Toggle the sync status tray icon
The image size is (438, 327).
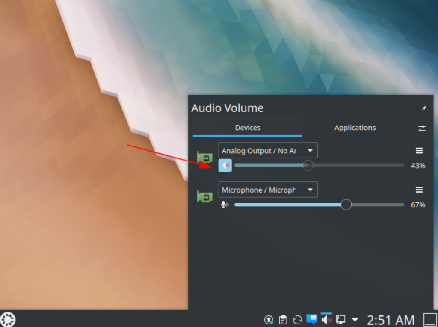pyautogui.click(x=297, y=319)
